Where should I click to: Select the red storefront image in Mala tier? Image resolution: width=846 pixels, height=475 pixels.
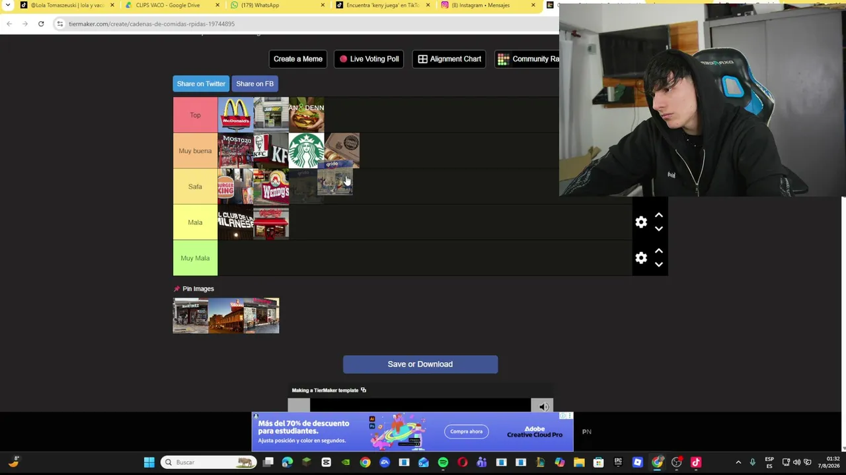271,222
